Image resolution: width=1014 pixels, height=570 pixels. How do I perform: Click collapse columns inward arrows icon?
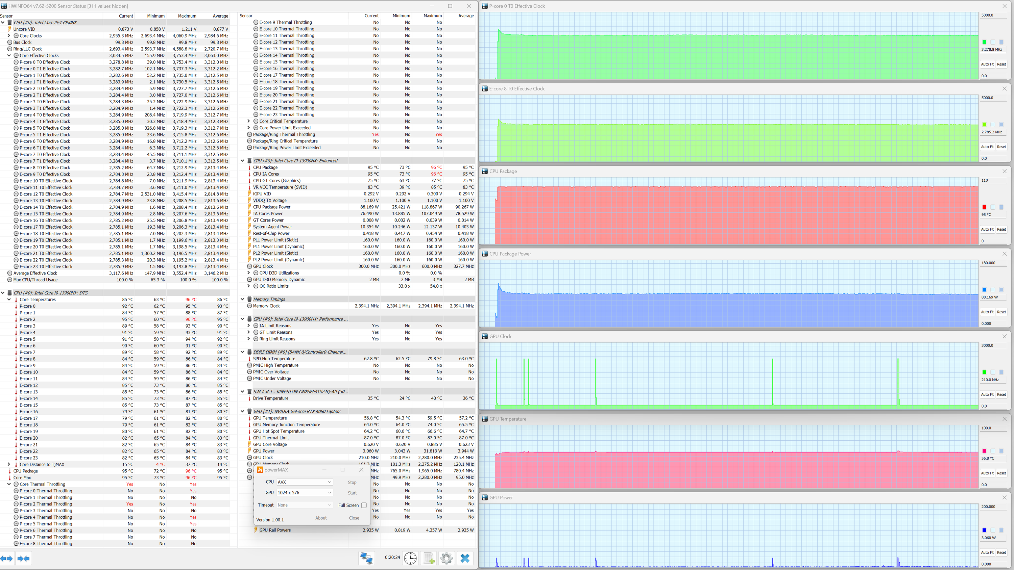tap(23, 558)
